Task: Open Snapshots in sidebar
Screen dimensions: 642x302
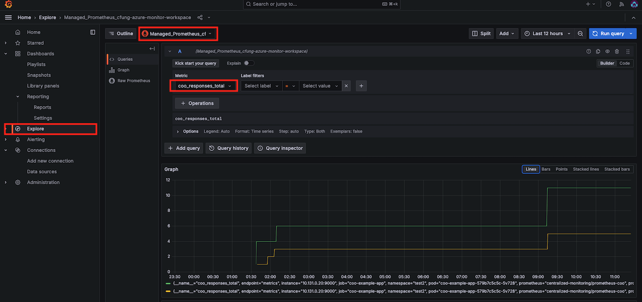Action: pos(39,75)
